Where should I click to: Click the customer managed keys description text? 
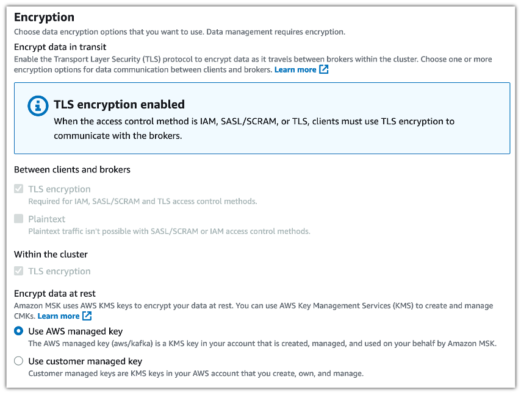[x=196, y=373]
